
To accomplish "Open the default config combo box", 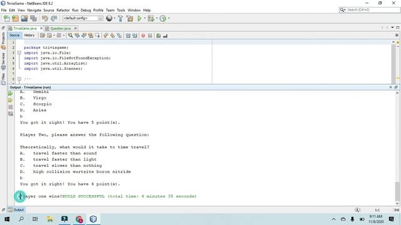I will 83,18.
